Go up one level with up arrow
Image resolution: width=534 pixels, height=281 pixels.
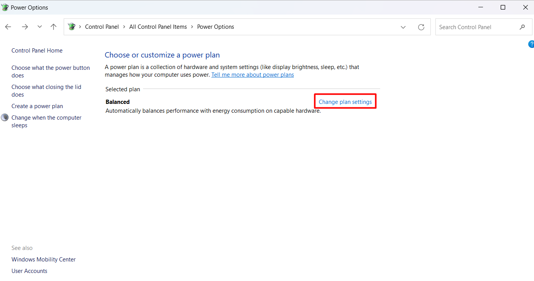[x=54, y=27]
